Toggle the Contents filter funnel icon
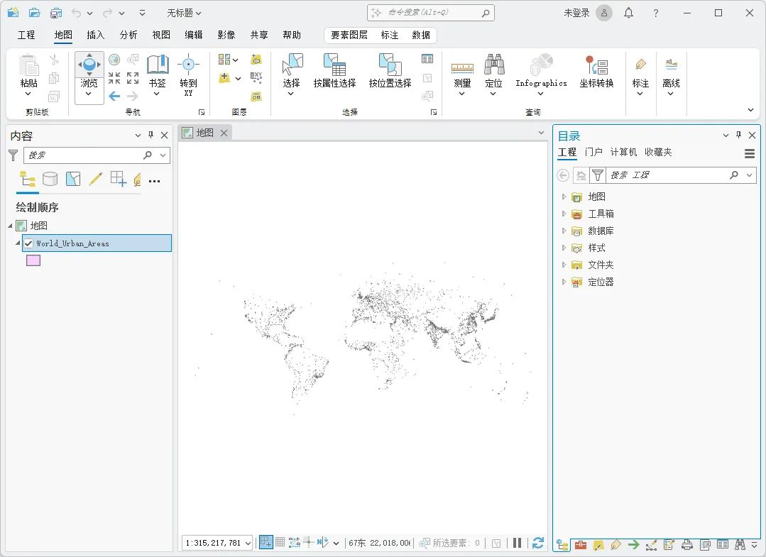 [x=13, y=155]
